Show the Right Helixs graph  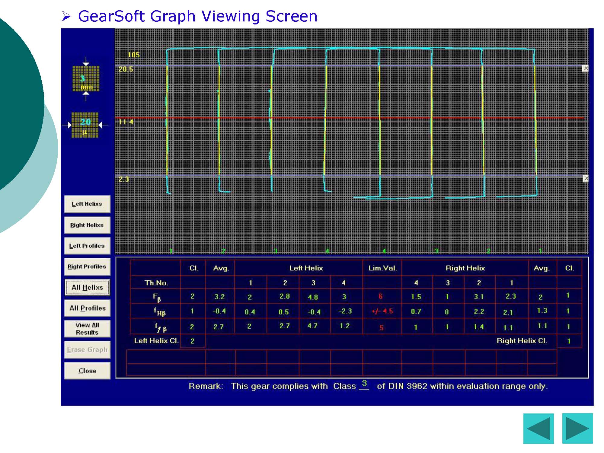coord(87,225)
